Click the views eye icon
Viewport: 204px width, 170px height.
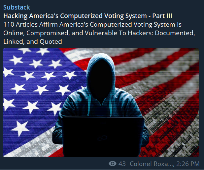pyautogui.click(x=113, y=164)
